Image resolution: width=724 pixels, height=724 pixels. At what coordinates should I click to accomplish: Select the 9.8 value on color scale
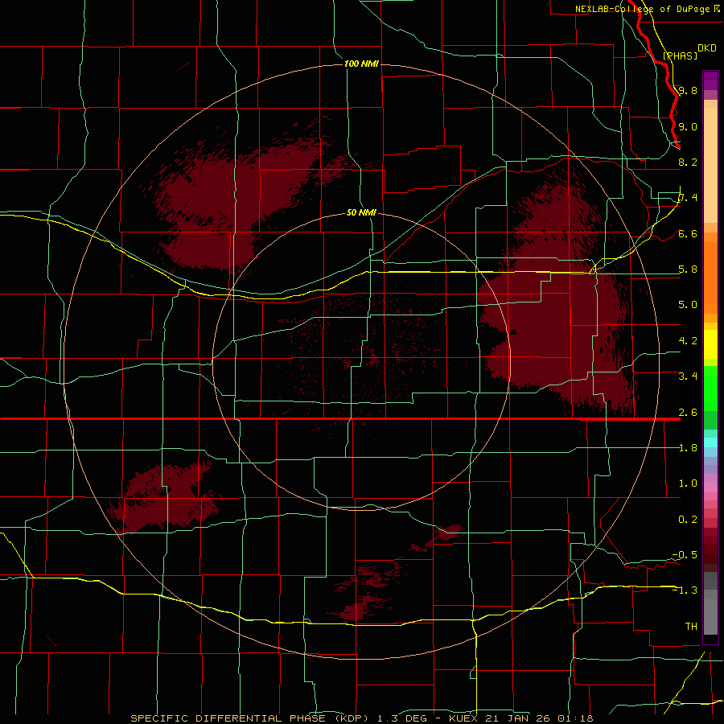688,90
